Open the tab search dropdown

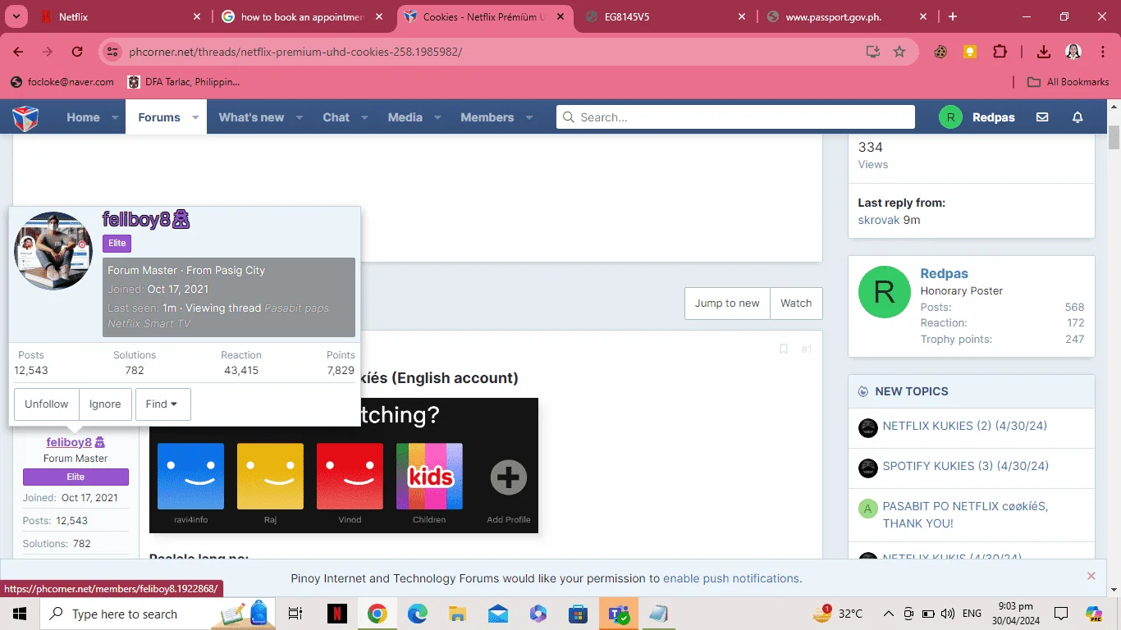coord(16,16)
